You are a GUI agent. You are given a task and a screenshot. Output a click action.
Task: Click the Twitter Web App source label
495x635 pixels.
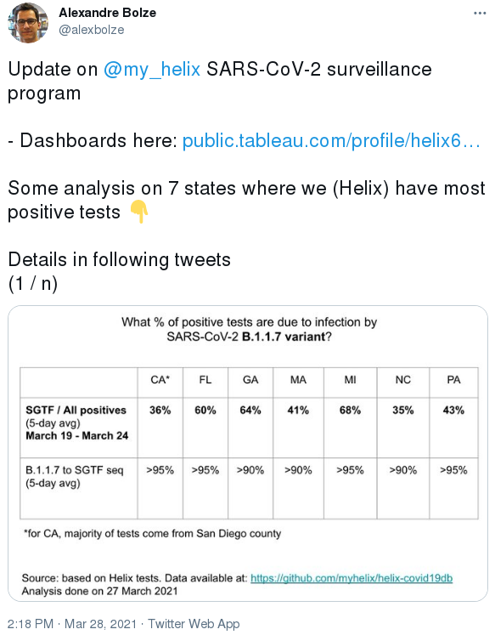(x=194, y=624)
